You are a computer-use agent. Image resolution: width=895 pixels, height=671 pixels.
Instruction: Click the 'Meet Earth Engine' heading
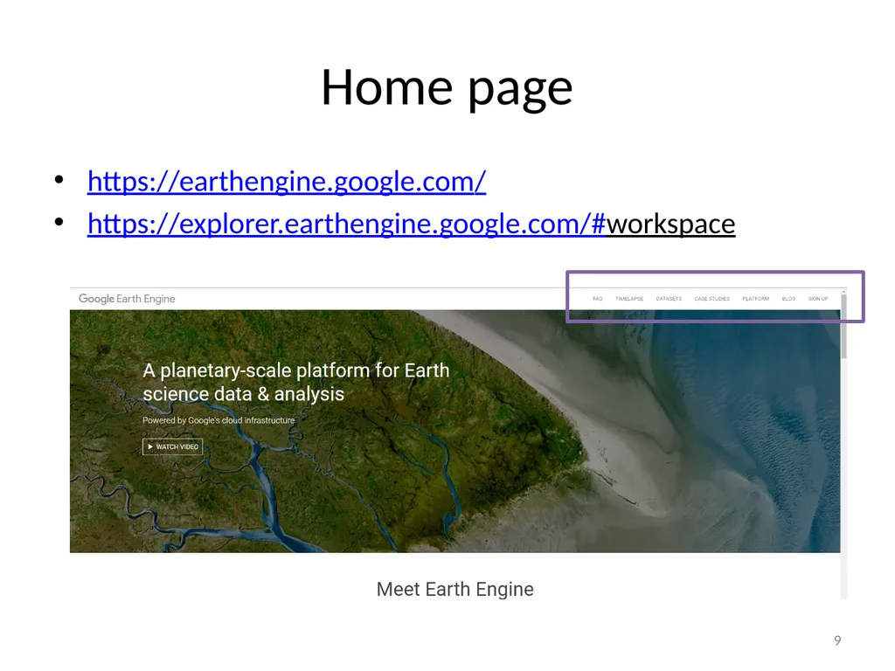[x=454, y=589]
